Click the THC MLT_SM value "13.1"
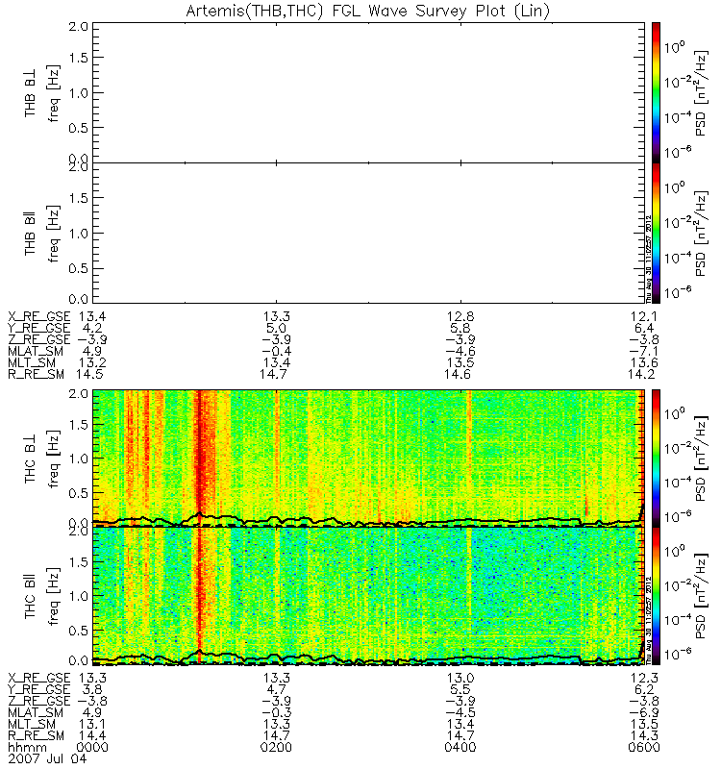 (92, 725)
